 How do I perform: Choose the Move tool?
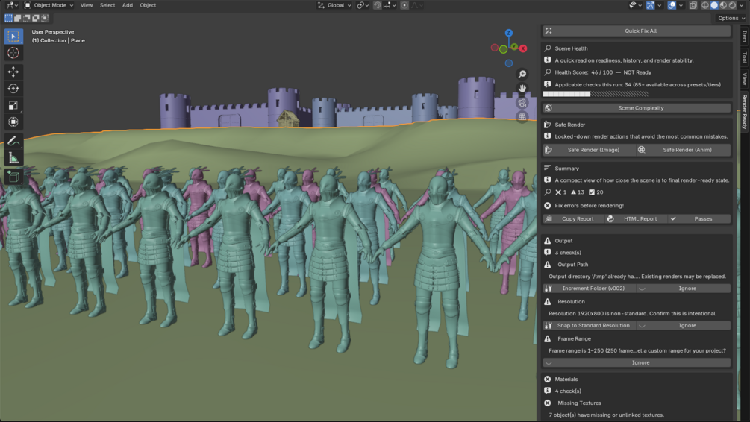tap(13, 72)
